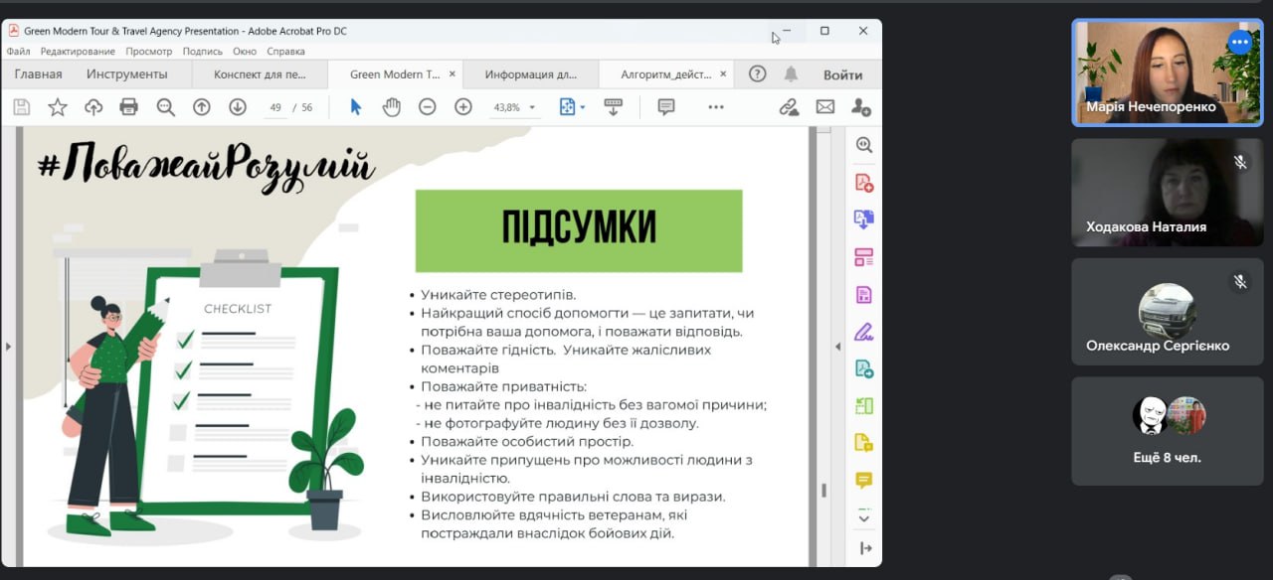The image size is (1273, 580).
Task: Click the Войти sign-in button
Action: coord(842,74)
